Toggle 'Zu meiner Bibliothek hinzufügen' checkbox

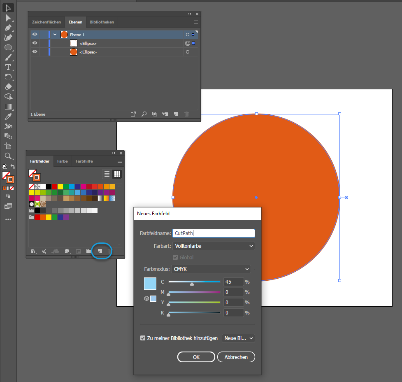pyautogui.click(x=143, y=338)
